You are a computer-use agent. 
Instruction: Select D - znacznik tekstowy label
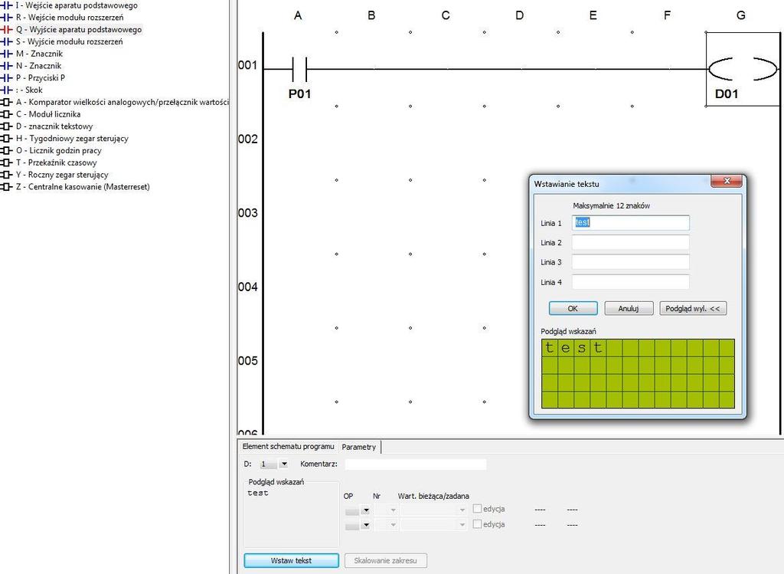coord(54,126)
